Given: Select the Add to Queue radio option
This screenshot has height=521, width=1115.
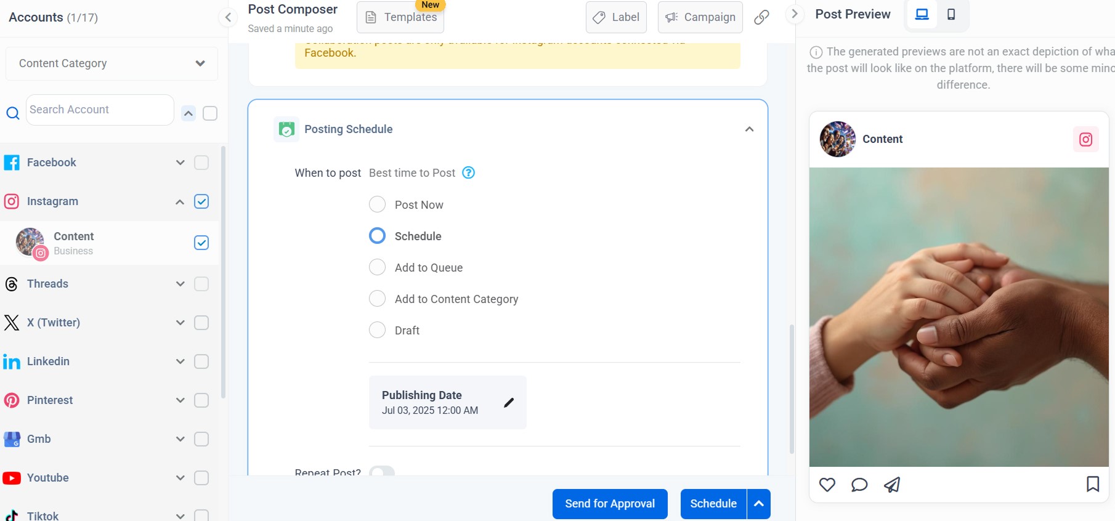Looking at the screenshot, I should click(377, 267).
